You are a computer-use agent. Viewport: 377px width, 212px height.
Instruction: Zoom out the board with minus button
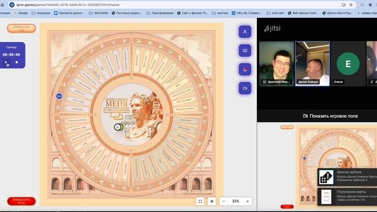tap(223, 201)
